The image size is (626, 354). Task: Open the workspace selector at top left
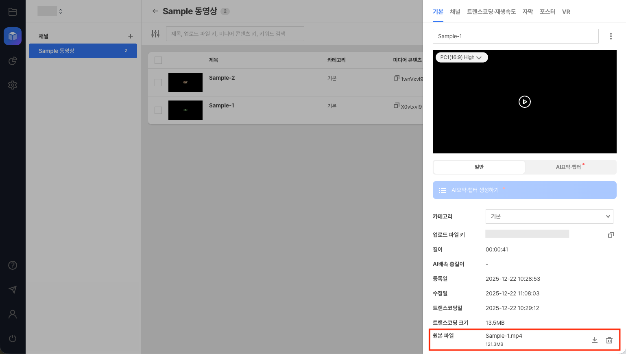pyautogui.click(x=49, y=11)
